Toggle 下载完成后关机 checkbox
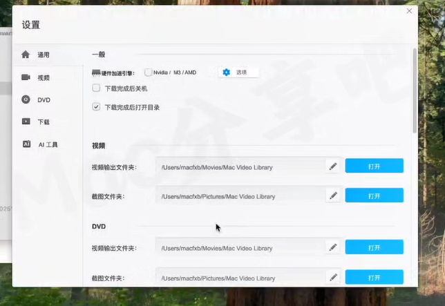Image resolution: width=445 pixels, height=306 pixels. pyautogui.click(x=96, y=88)
